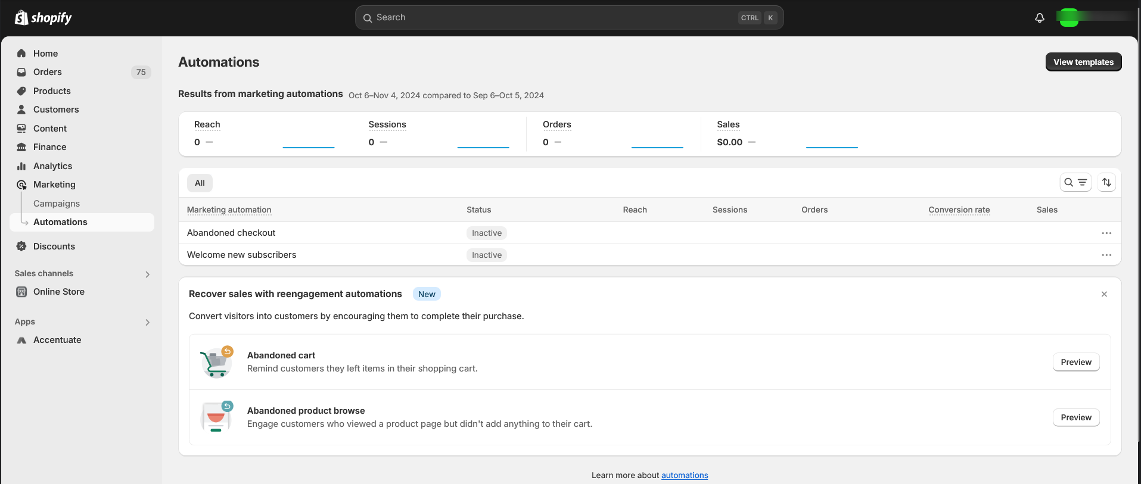Click the Abandoned product browse illustration
The height and width of the screenshot is (484, 1141).
tap(216, 417)
